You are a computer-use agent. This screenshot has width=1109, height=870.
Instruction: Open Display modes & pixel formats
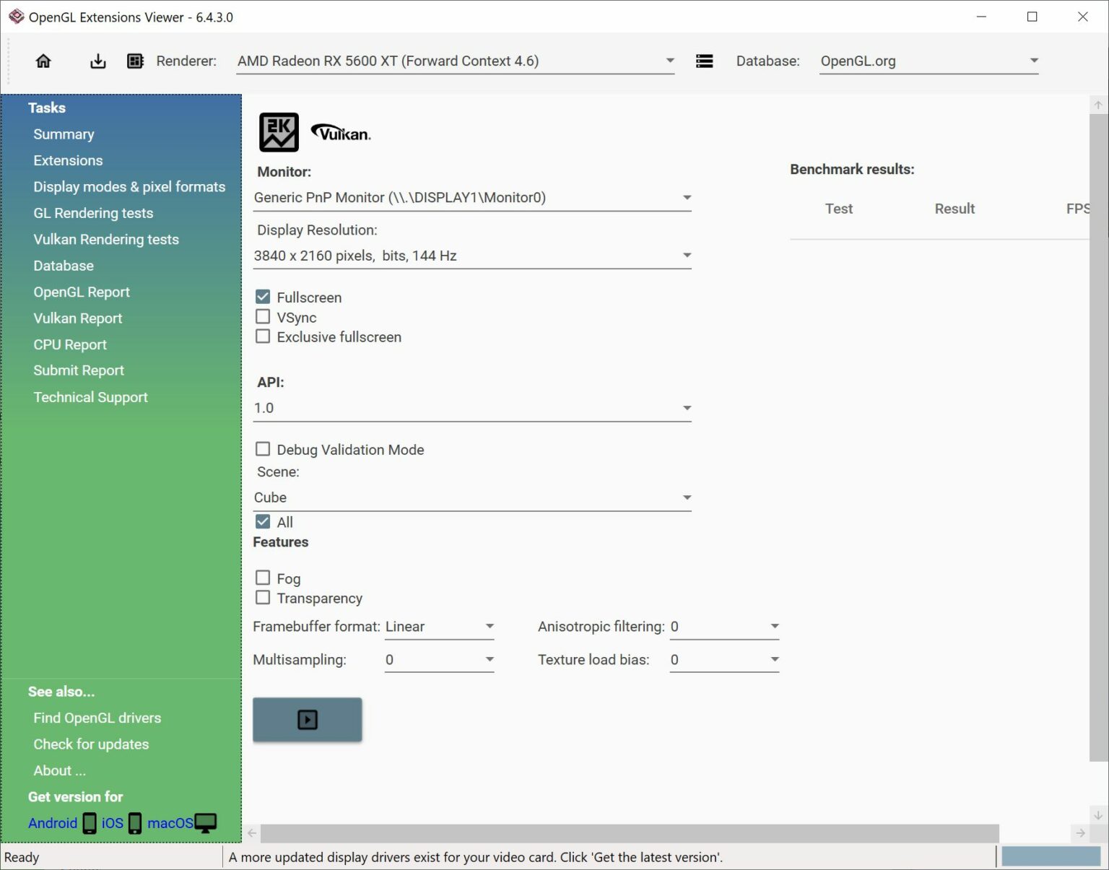click(x=129, y=187)
